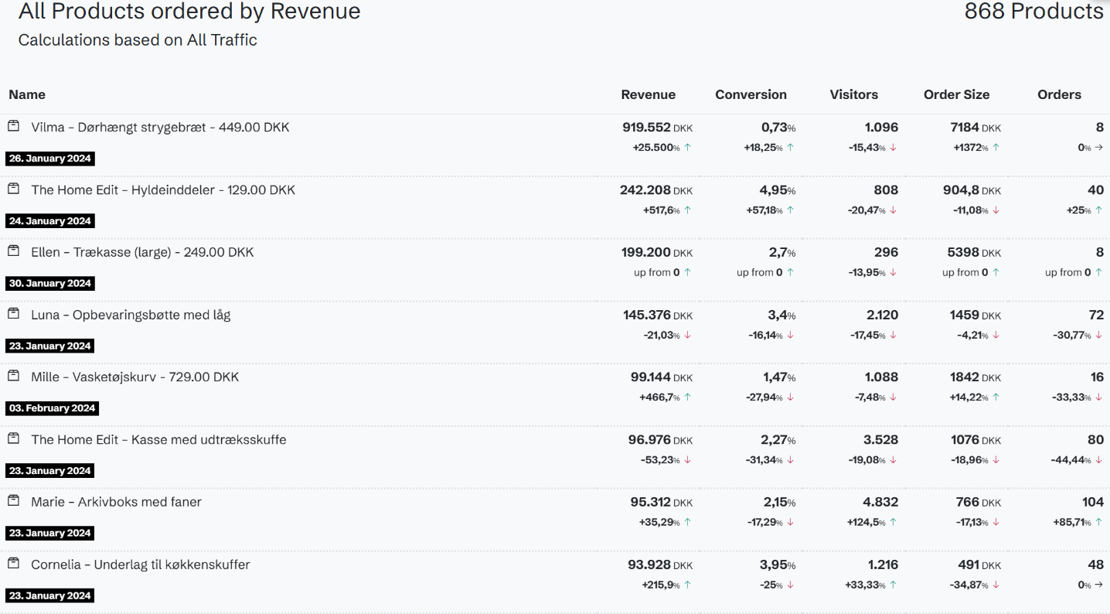
Task: Click the All Products ordered by Revenue heading
Action: pos(189,12)
